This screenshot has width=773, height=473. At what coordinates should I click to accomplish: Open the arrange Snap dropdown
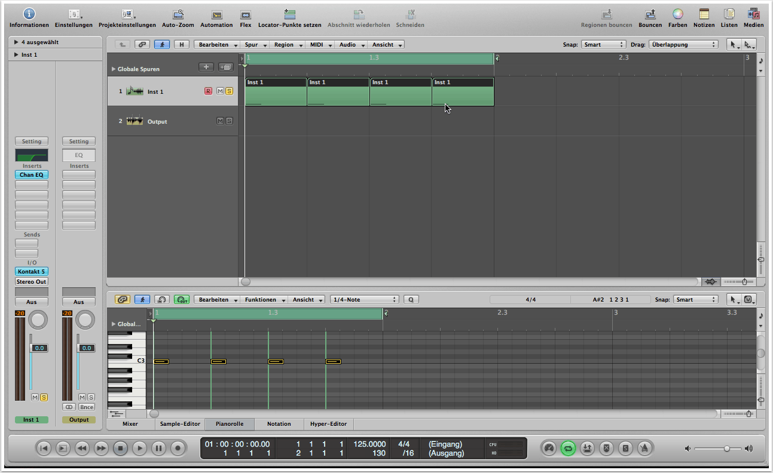(x=603, y=45)
